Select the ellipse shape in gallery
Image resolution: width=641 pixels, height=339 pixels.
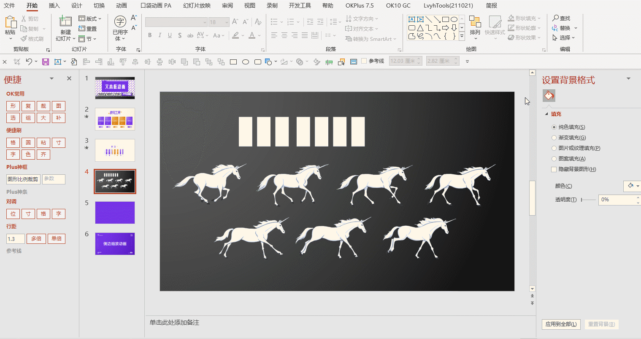pyautogui.click(x=454, y=19)
